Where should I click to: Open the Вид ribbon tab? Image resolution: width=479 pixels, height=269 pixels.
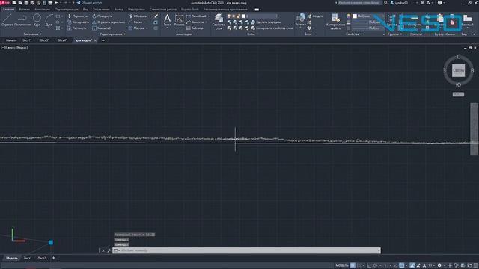coord(85,10)
